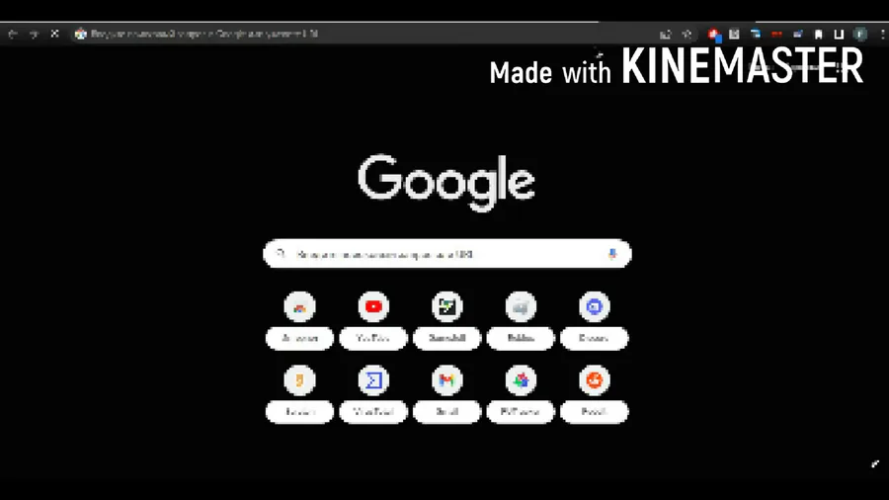Open the profile avatar menu
The width and height of the screenshot is (889, 500).
point(860,35)
